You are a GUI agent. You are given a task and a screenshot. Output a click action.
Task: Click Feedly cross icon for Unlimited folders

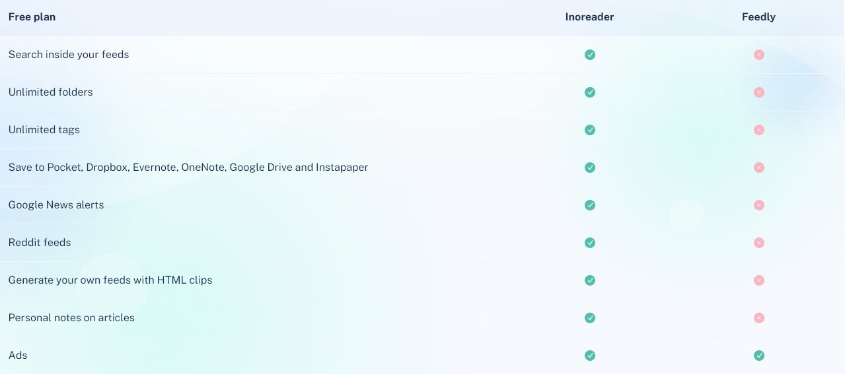click(759, 92)
